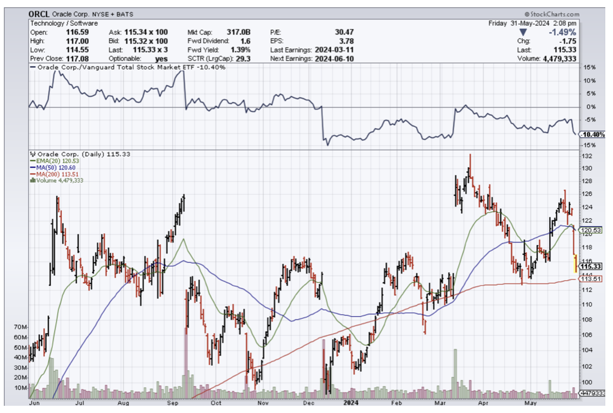Click the -10.40% relative strength axis tag
The width and height of the screenshot is (613, 413).
(591, 134)
